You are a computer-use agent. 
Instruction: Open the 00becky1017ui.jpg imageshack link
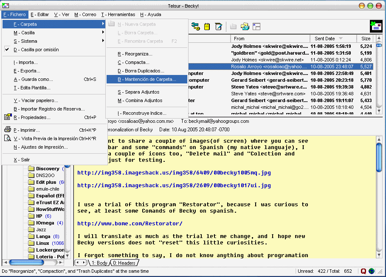point(174,186)
